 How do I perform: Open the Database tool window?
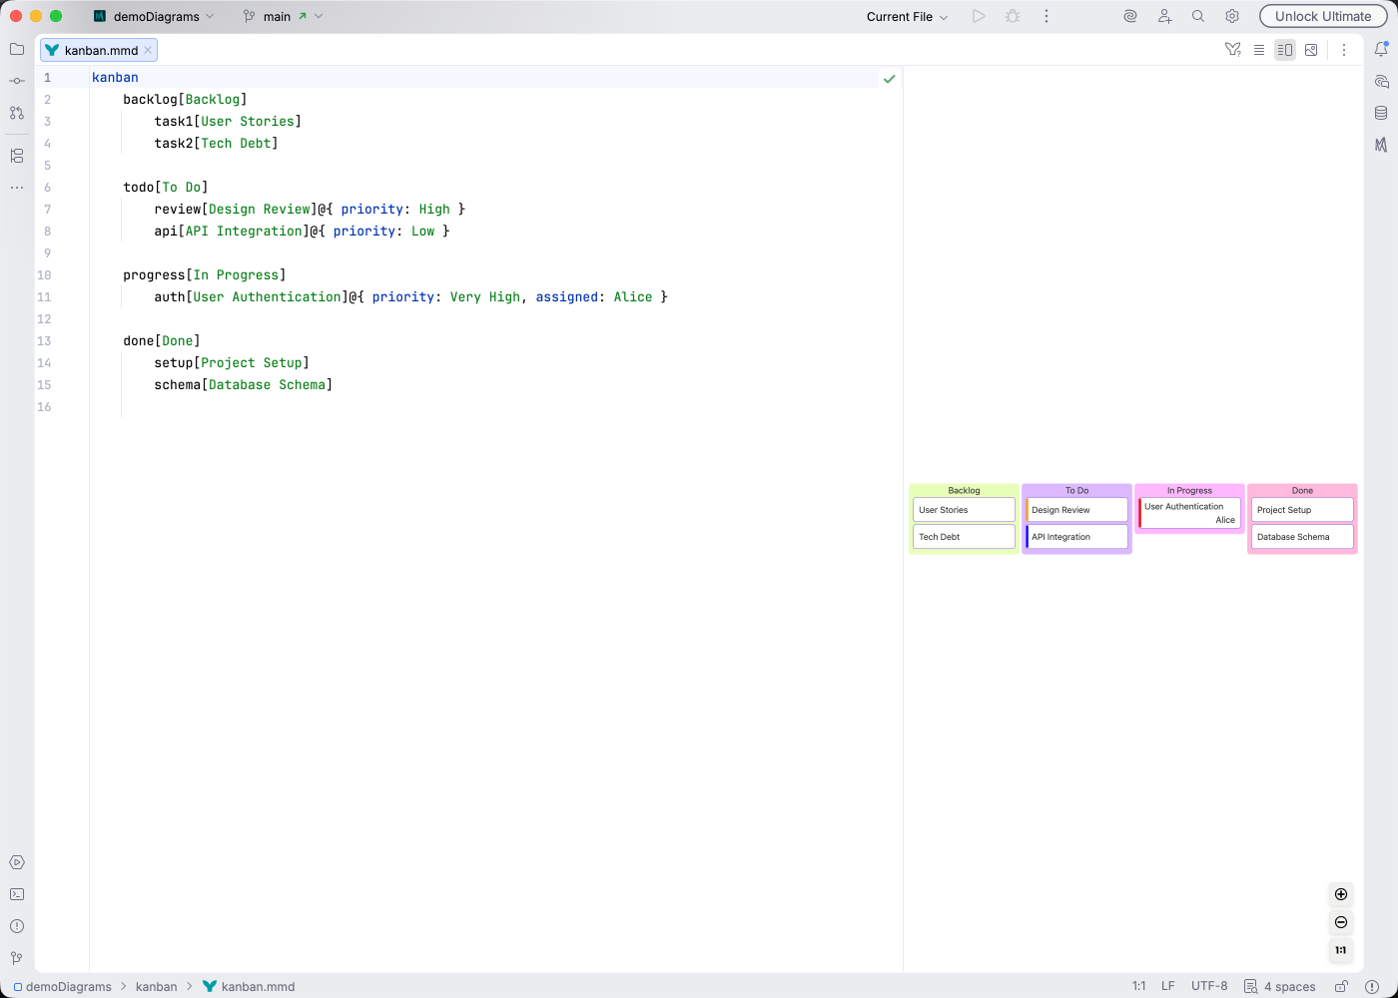click(1383, 113)
